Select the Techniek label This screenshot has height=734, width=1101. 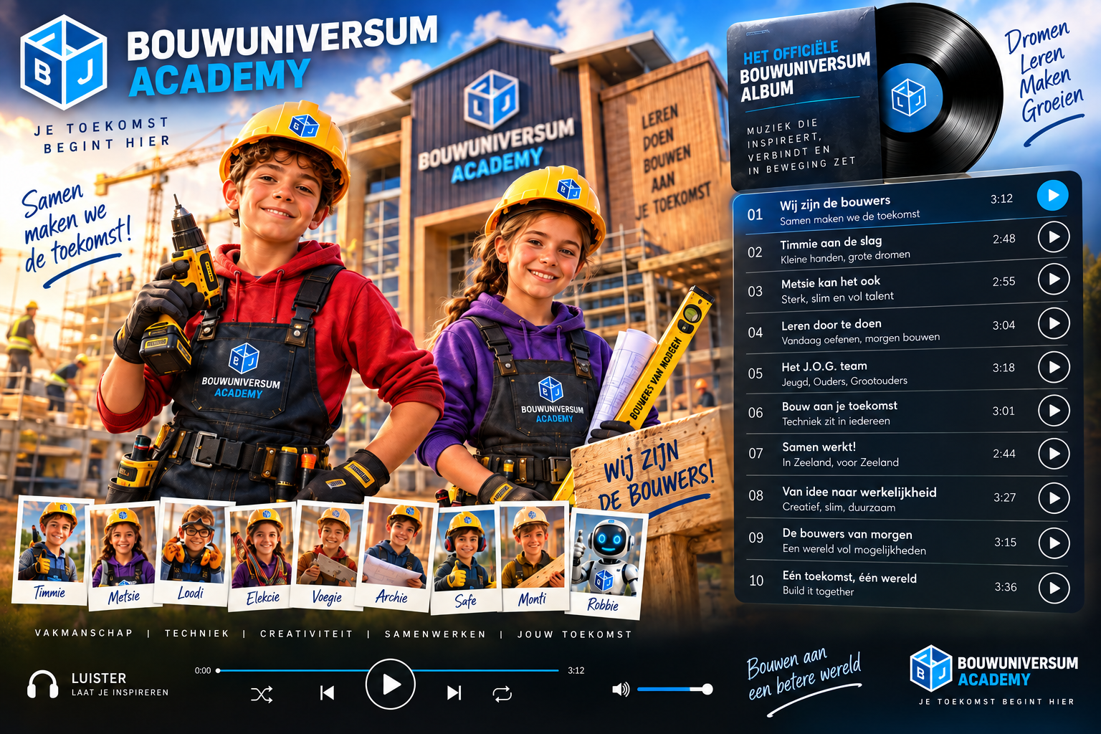[x=197, y=634]
